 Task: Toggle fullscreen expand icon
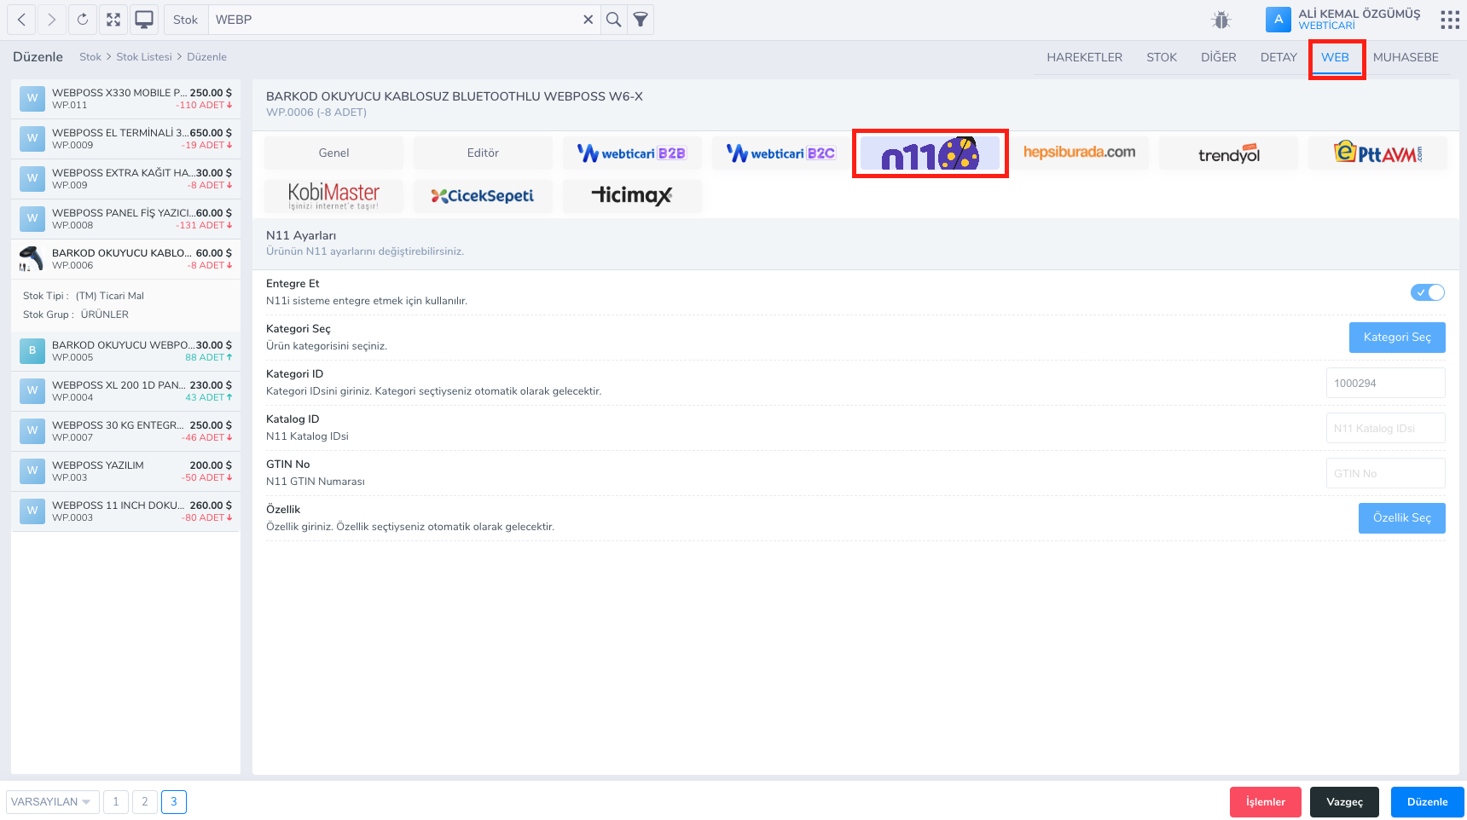113,20
